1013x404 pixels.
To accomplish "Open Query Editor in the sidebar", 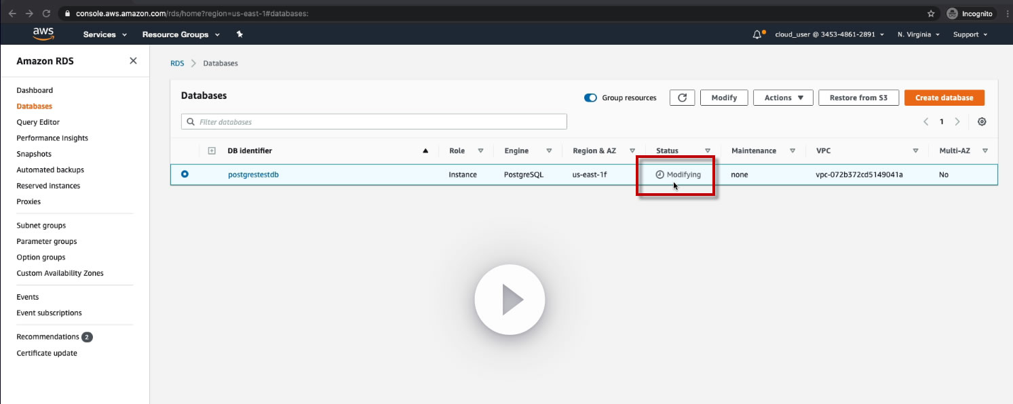I will [x=38, y=122].
